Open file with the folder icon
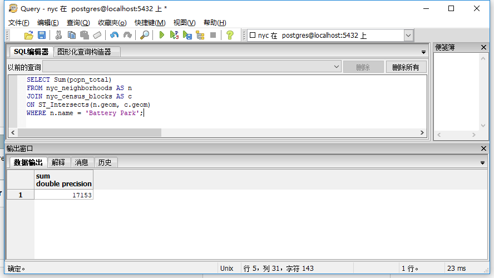This screenshot has width=494, height=278. (29, 35)
